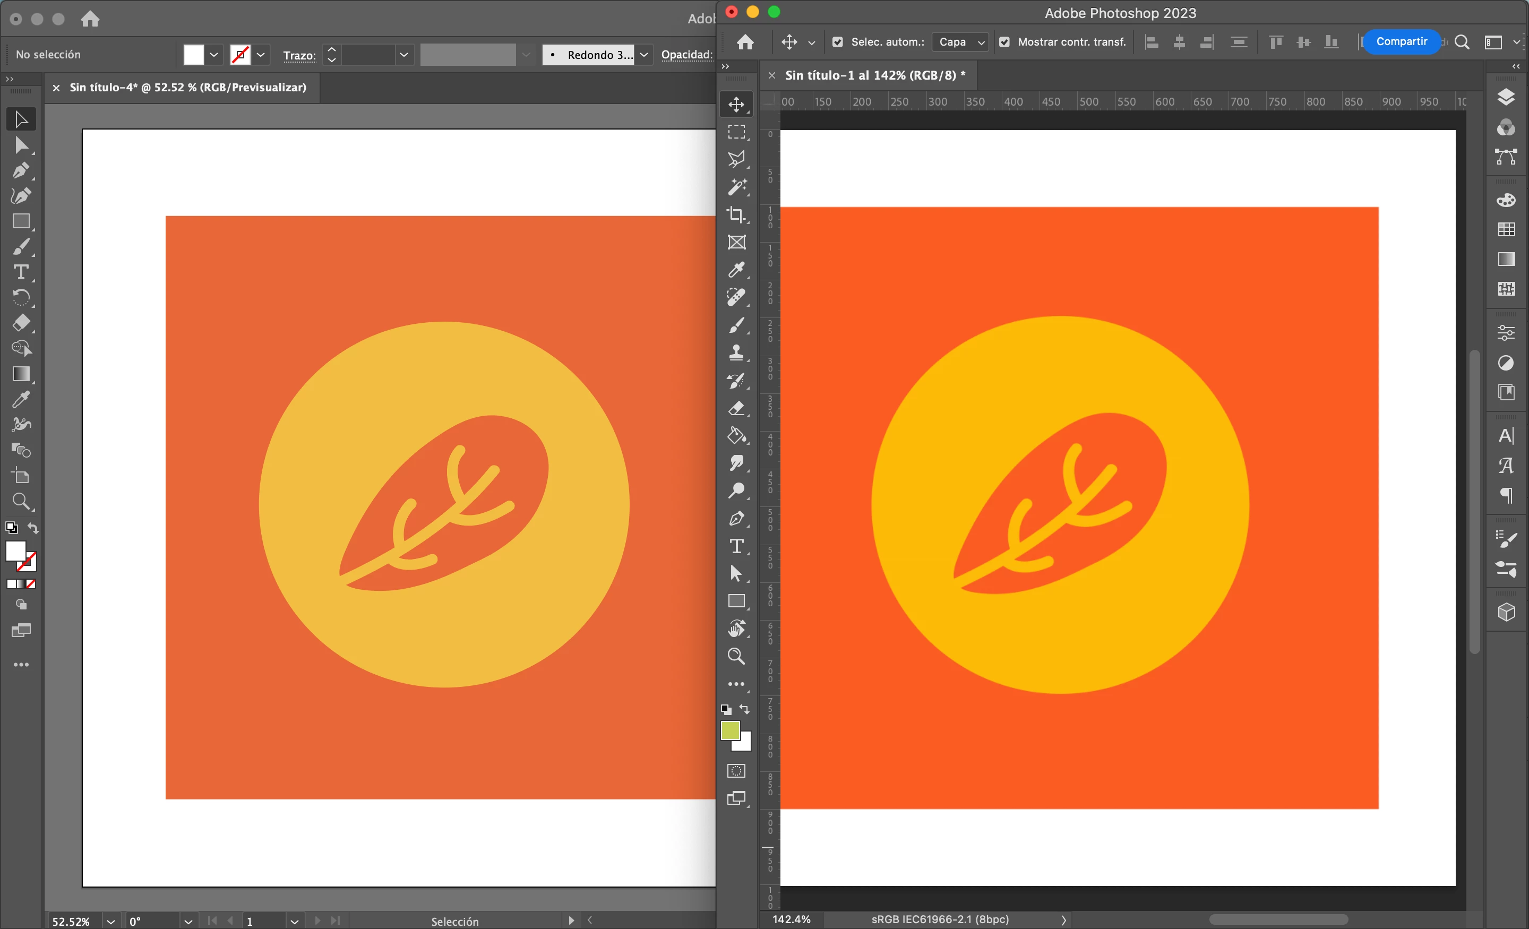Pick the Clone Stamp tool
The height and width of the screenshot is (929, 1529).
[x=736, y=352]
